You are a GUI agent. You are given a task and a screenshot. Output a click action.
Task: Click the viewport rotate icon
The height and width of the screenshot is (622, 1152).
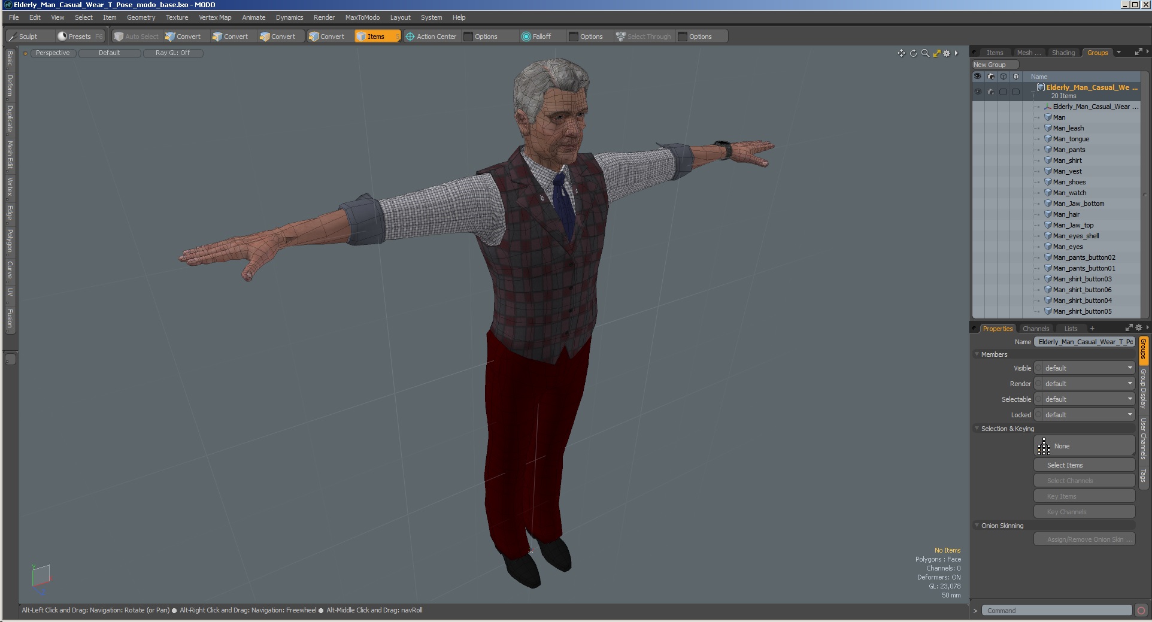click(x=913, y=53)
